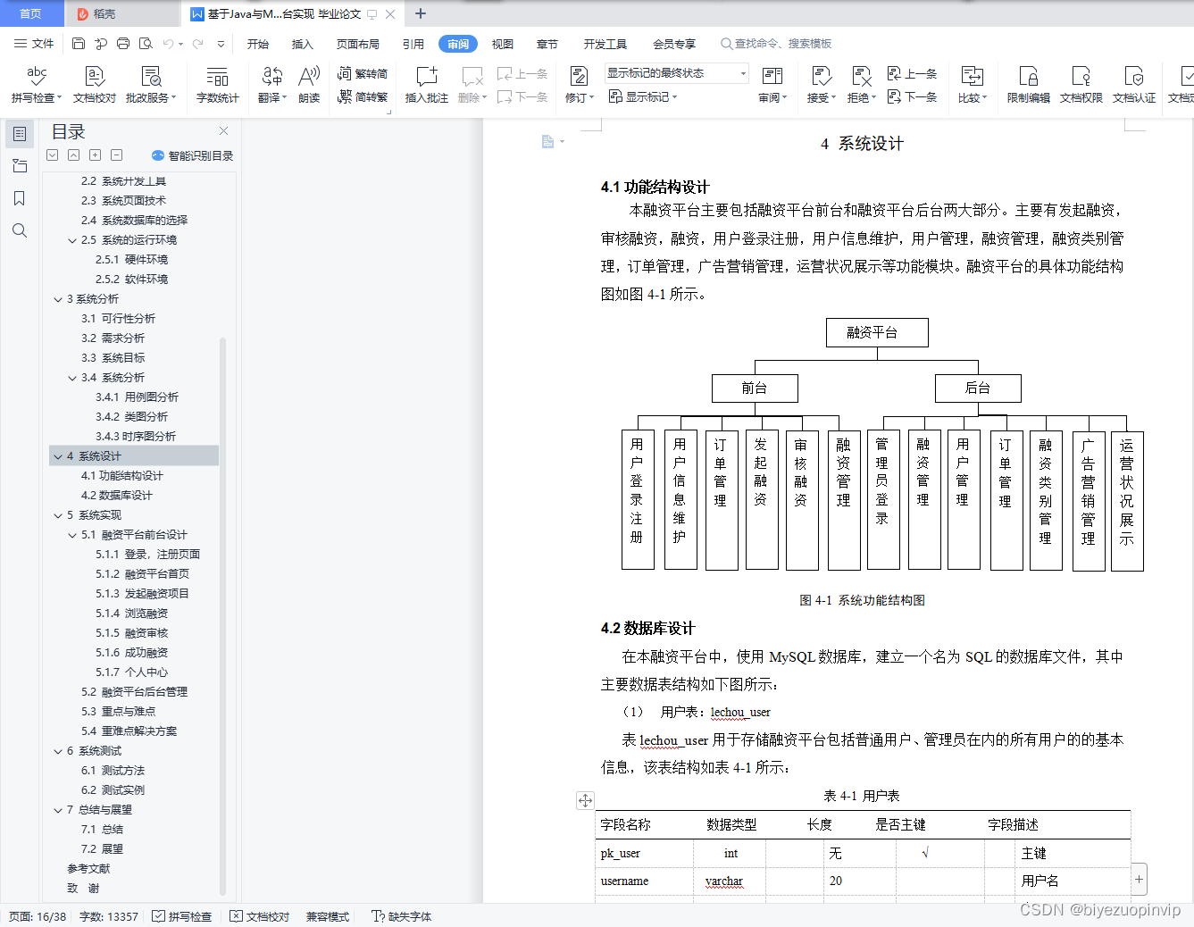Open the undo history dropdown arrow
Image resolution: width=1194 pixels, height=927 pixels.
click(180, 44)
